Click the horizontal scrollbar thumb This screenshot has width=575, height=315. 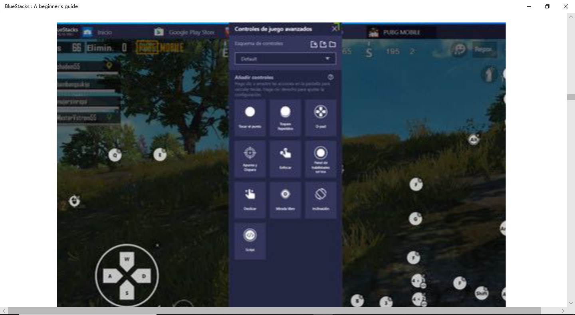tap(274, 311)
